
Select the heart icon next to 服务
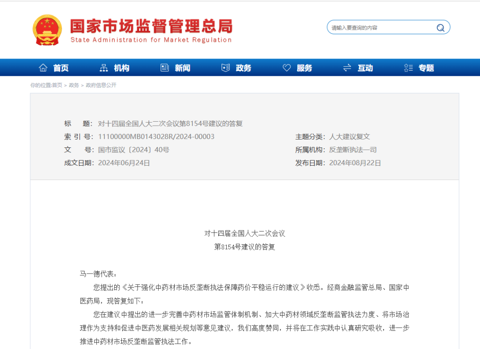pos(287,67)
